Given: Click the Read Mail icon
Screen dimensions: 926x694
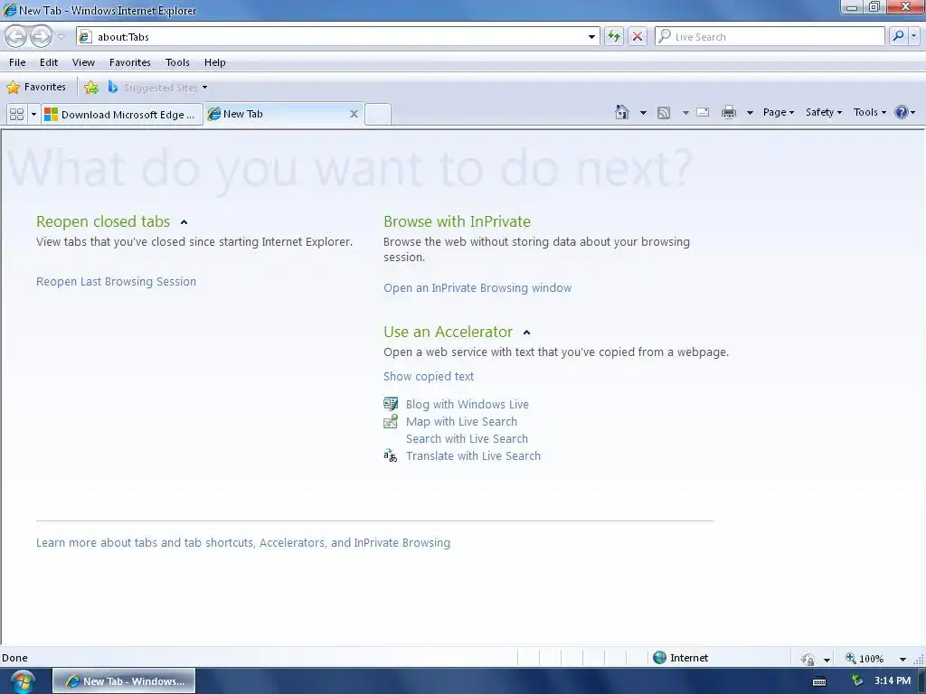Looking at the screenshot, I should (703, 112).
